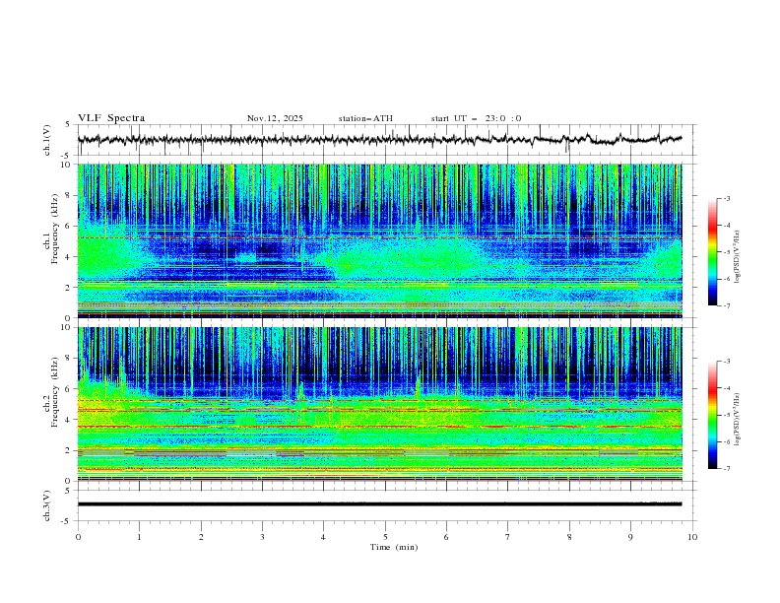780x603 pixels.
Task: Click the "-7" value on ch.2 colorbar
Action: tap(726, 469)
